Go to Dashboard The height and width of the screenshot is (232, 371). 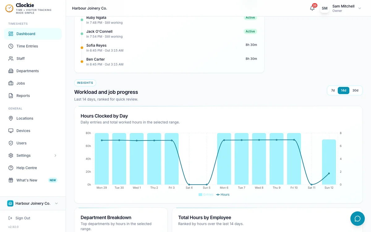point(33,34)
